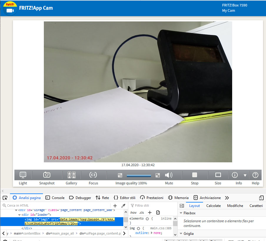
Task: Collapse the sidebar panel toggle icon
Action: [182, 206]
